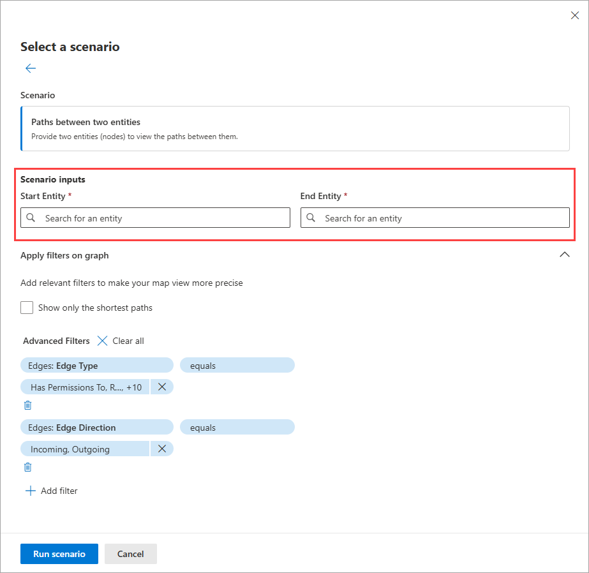Click the Run scenario button
The width and height of the screenshot is (589, 573).
[59, 554]
